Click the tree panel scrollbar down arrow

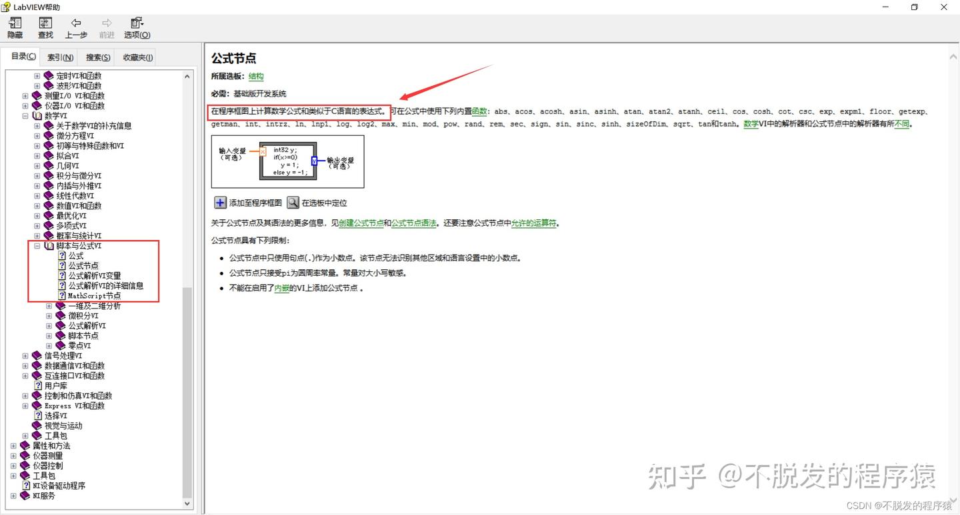point(187,504)
